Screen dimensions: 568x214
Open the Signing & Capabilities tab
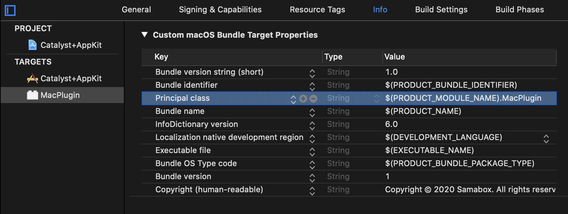pos(220,10)
